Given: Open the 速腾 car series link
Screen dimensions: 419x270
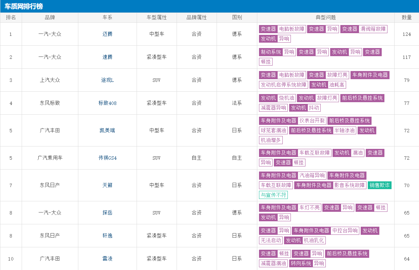Looking at the screenshot, I should (x=107, y=57).
